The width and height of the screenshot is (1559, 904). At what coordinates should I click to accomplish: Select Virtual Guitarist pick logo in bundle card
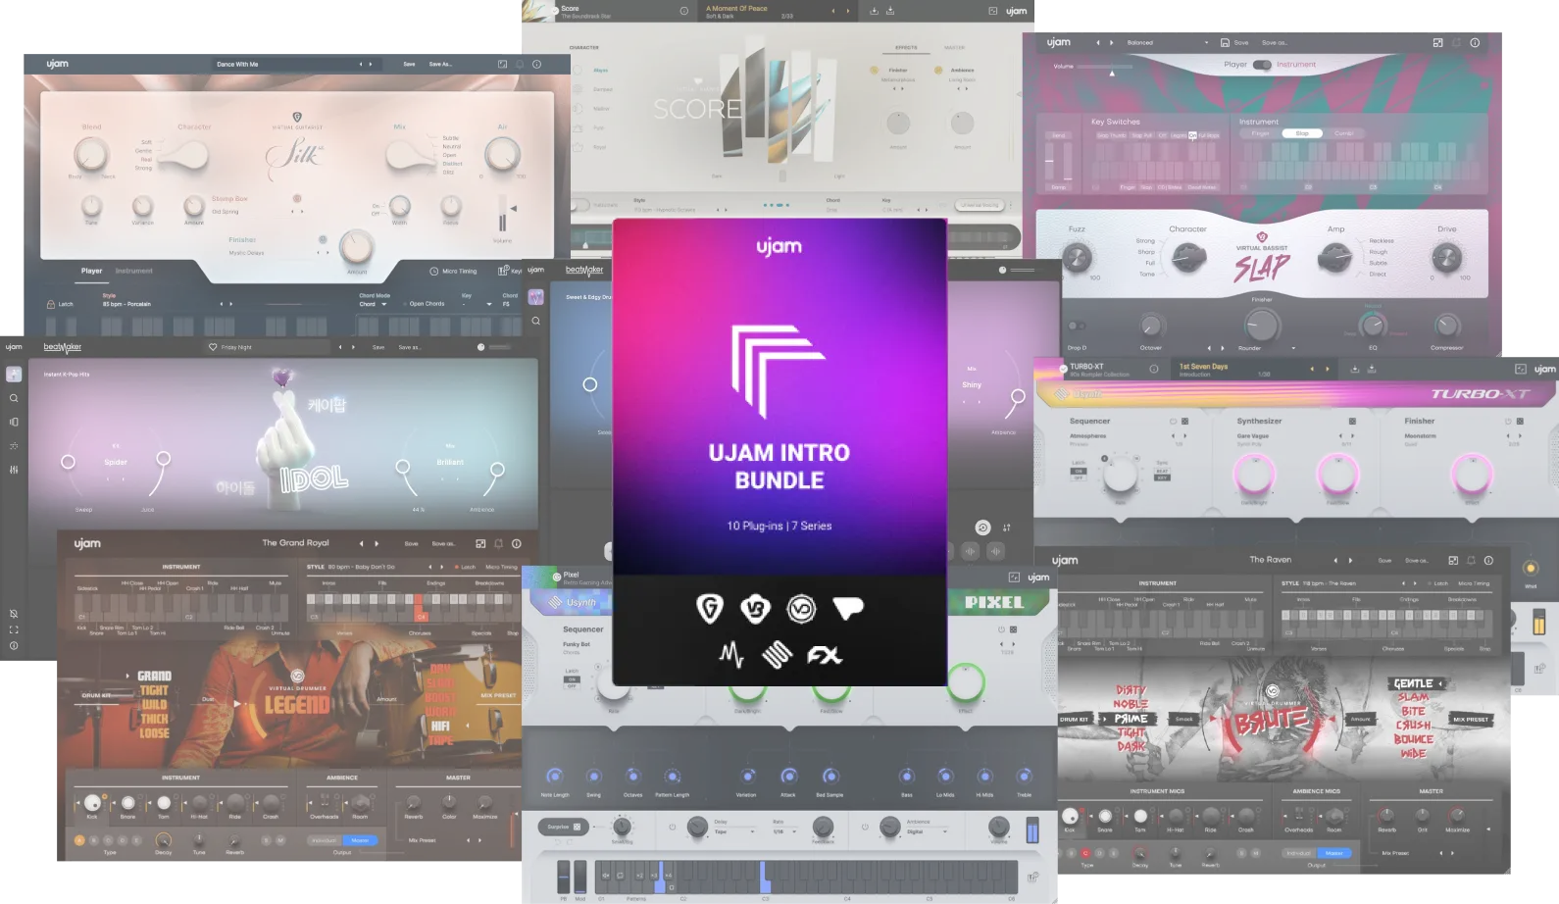(x=709, y=609)
